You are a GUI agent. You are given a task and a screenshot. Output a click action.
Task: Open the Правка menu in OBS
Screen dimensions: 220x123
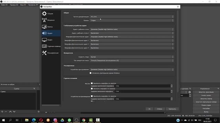14,5
